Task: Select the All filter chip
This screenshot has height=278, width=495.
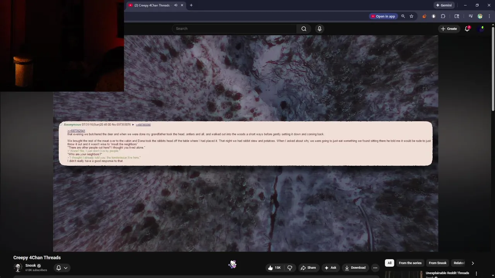Action: (389, 263)
